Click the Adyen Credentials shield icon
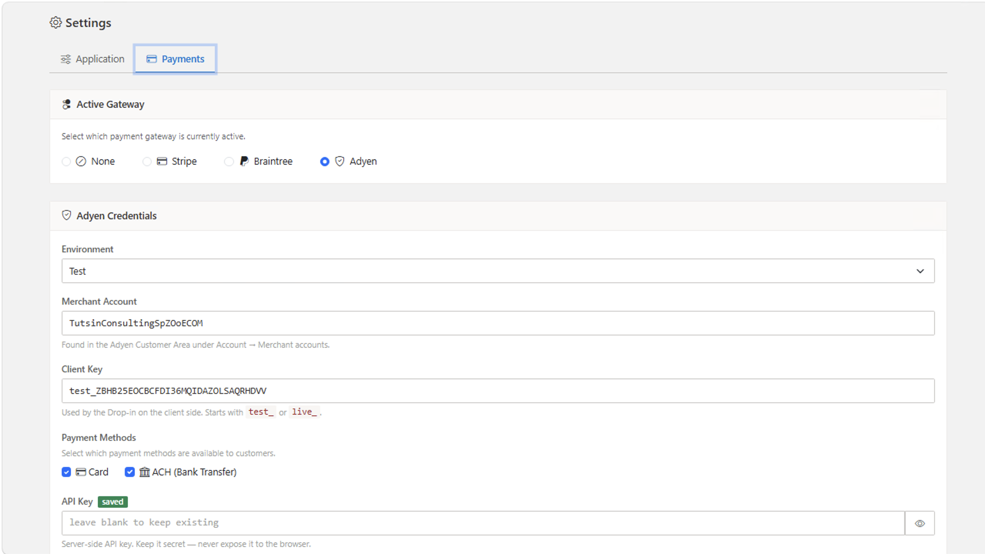The image size is (985, 554). [x=67, y=215]
